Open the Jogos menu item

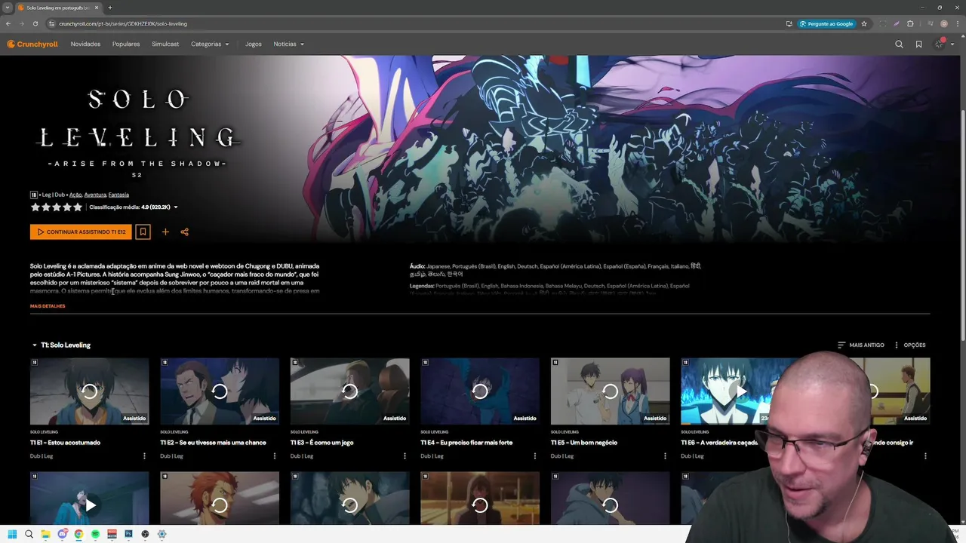coord(254,44)
